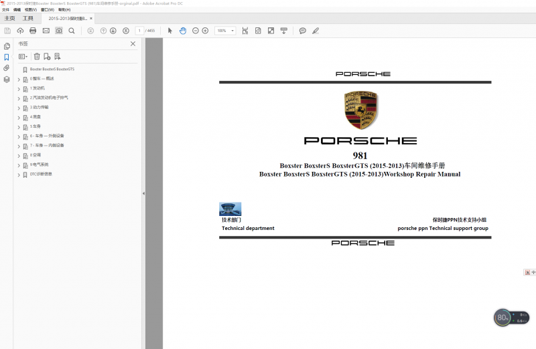Click the cloud upload icon
This screenshot has height=349, width=536.
[x=20, y=31]
